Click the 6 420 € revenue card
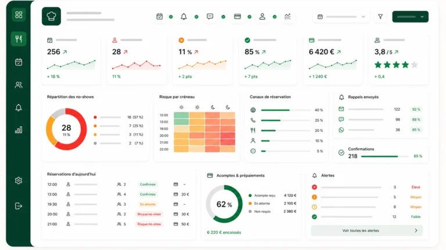Viewport: 446px width, 250px height. pyautogui.click(x=333, y=60)
